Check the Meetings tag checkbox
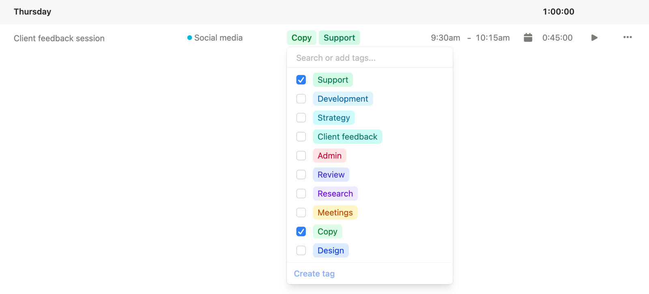 click(x=301, y=212)
